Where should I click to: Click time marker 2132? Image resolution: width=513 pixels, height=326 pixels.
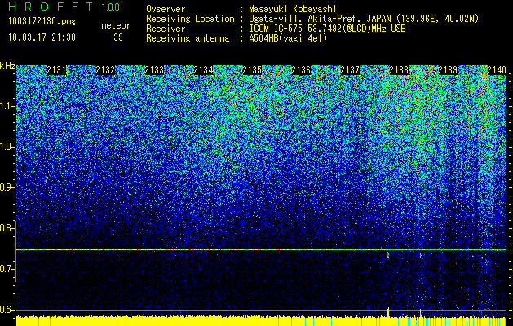(105, 70)
